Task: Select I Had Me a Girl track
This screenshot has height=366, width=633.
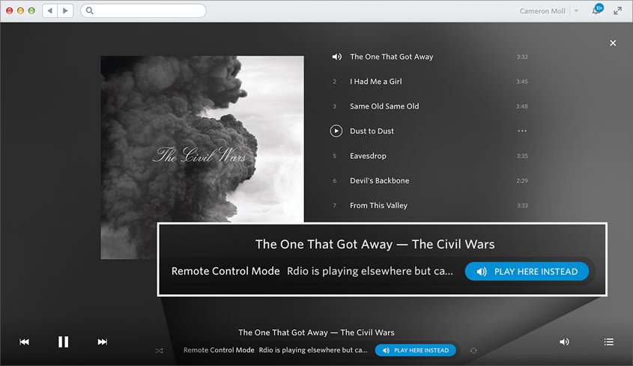Action: [376, 82]
